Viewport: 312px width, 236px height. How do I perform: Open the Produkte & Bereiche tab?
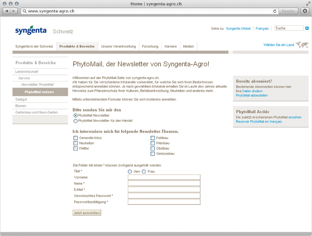coord(77,46)
